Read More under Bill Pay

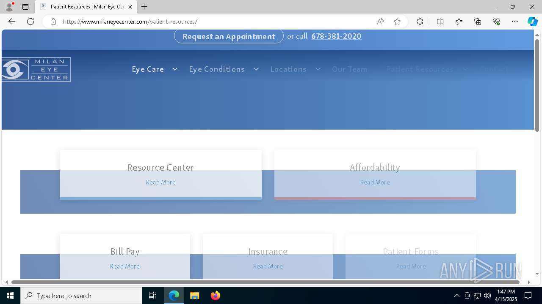(124, 266)
